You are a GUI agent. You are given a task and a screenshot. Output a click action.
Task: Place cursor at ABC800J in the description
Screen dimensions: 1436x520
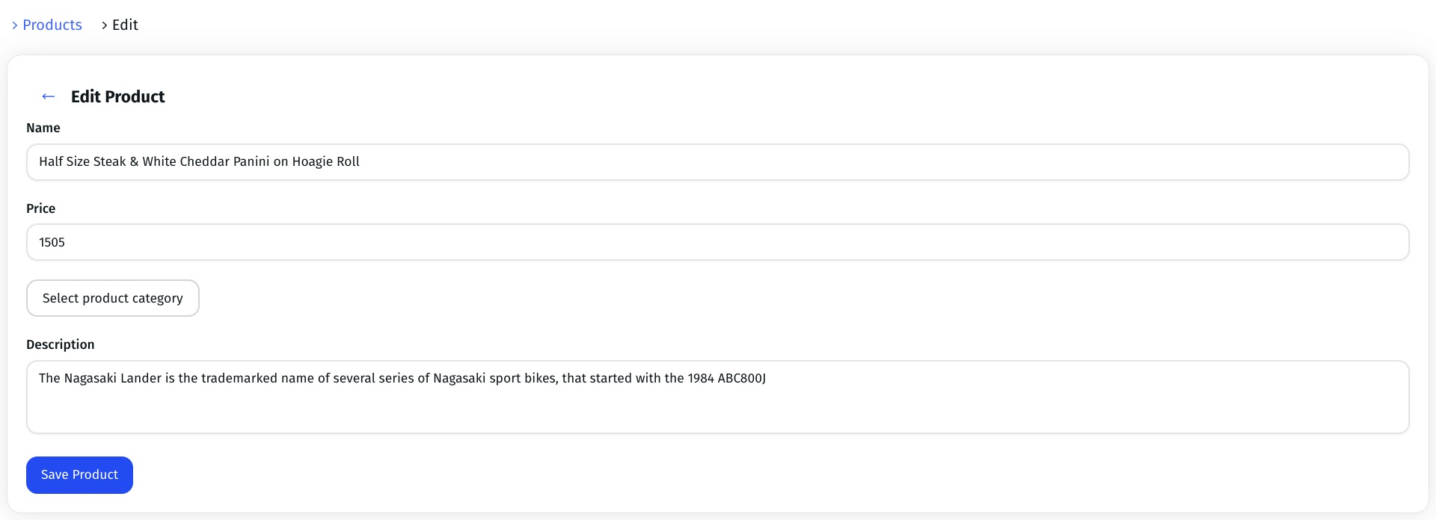pyautogui.click(x=742, y=378)
